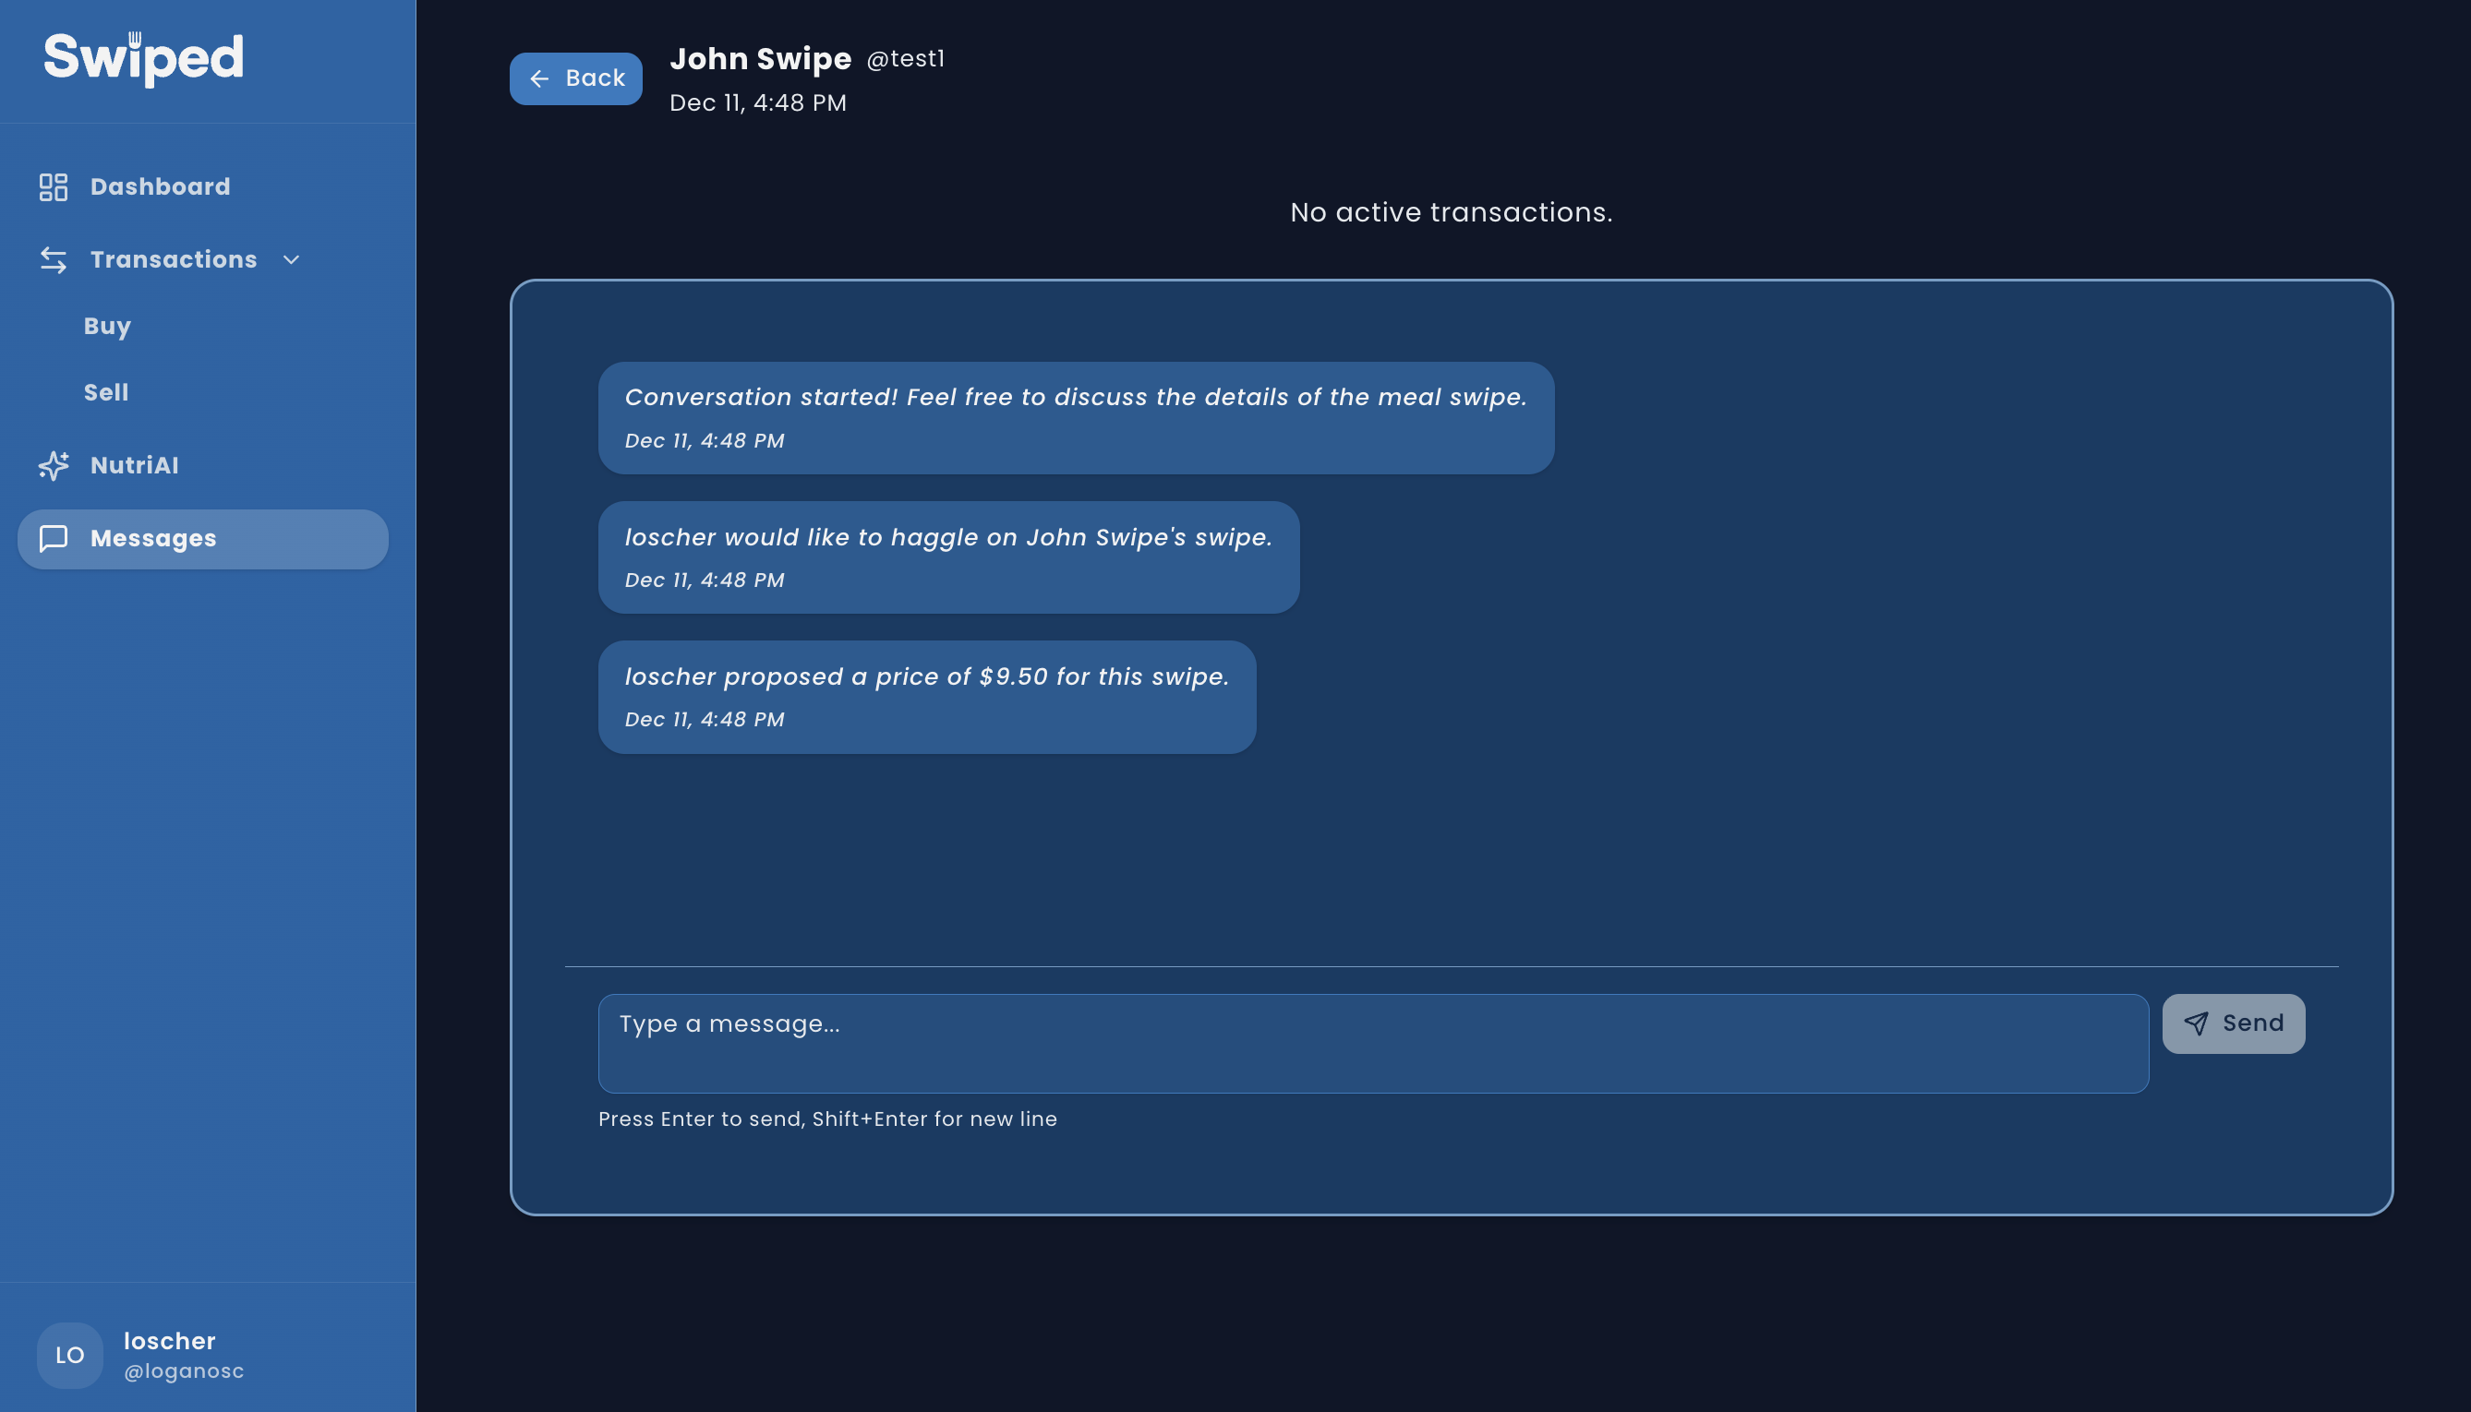The width and height of the screenshot is (2471, 1412).
Task: Click the LO avatar circle
Action: 69,1355
